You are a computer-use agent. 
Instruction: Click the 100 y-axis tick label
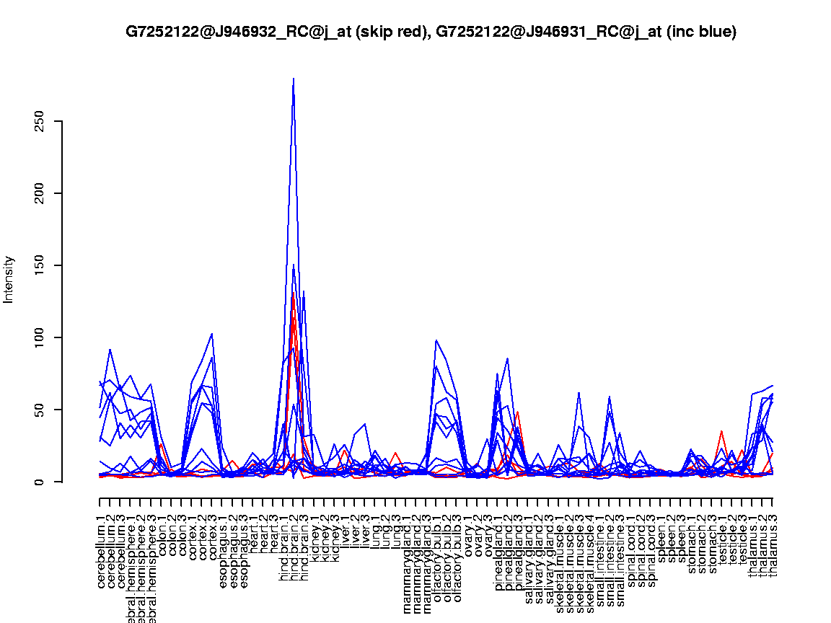point(40,337)
